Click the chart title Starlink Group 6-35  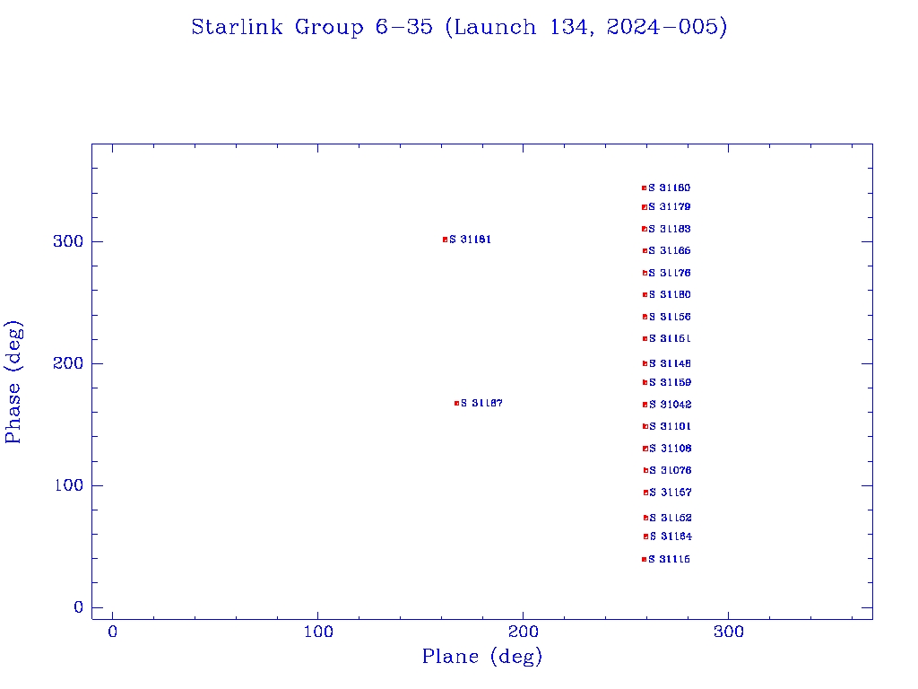coord(312,27)
